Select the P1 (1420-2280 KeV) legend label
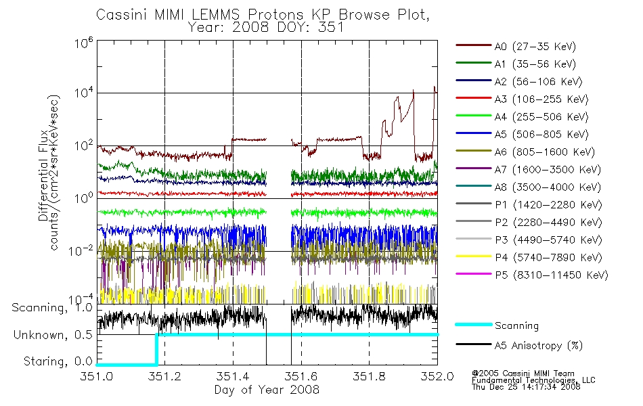Viewport: 643px width, 406px height. 548,205
